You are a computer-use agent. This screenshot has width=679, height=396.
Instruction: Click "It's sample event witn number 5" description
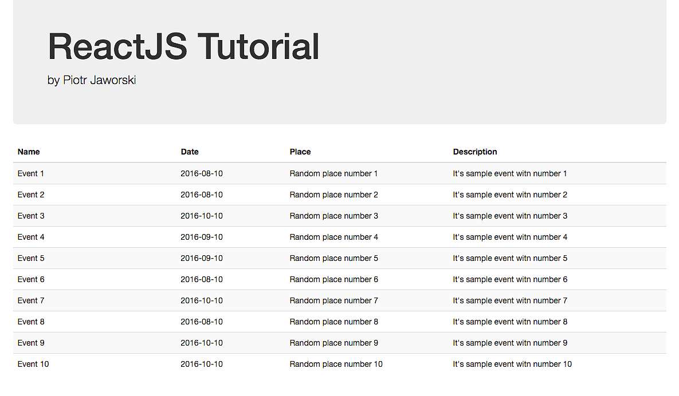(x=510, y=258)
